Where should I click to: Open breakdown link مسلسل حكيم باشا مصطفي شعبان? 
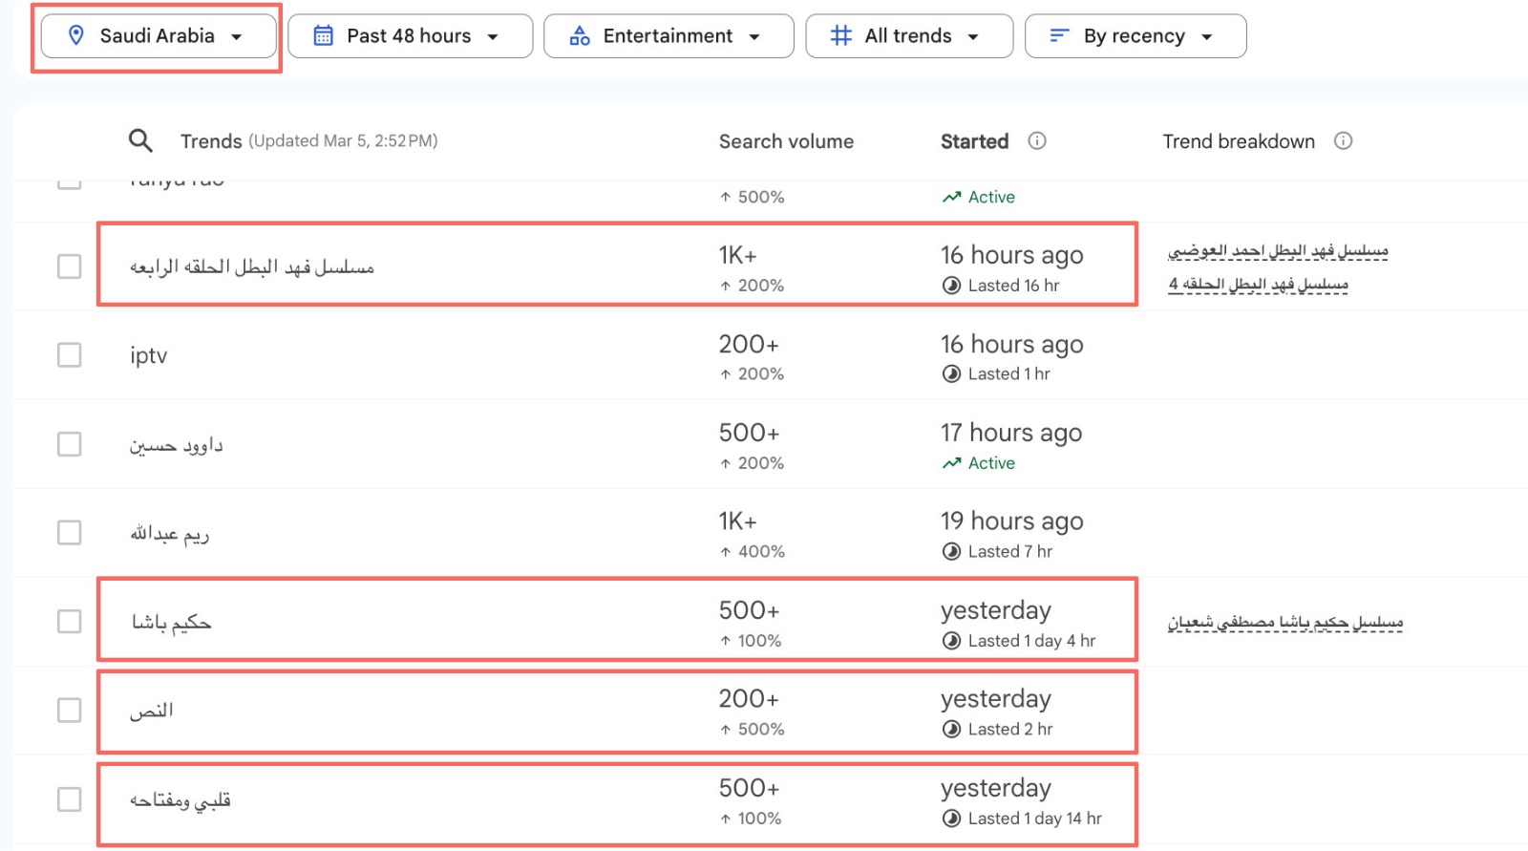(x=1285, y=623)
